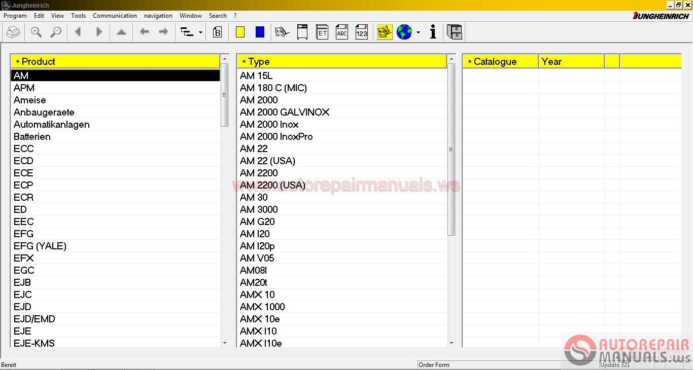Open the question mark help menu

[x=235, y=16]
